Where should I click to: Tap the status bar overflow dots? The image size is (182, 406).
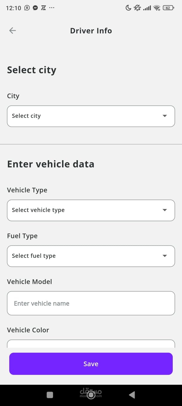[x=52, y=8]
